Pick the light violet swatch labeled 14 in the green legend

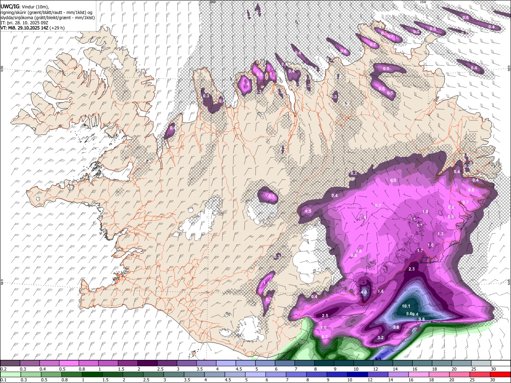pos(398,375)
